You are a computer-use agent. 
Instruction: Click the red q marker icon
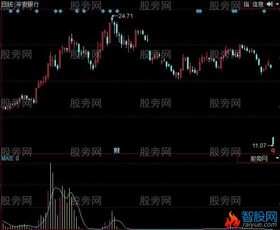273,150
